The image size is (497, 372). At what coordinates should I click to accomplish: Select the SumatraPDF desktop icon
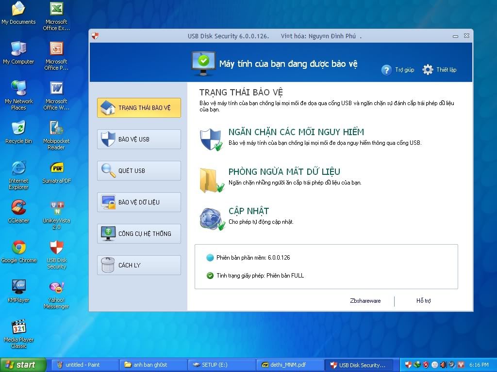pyautogui.click(x=56, y=172)
